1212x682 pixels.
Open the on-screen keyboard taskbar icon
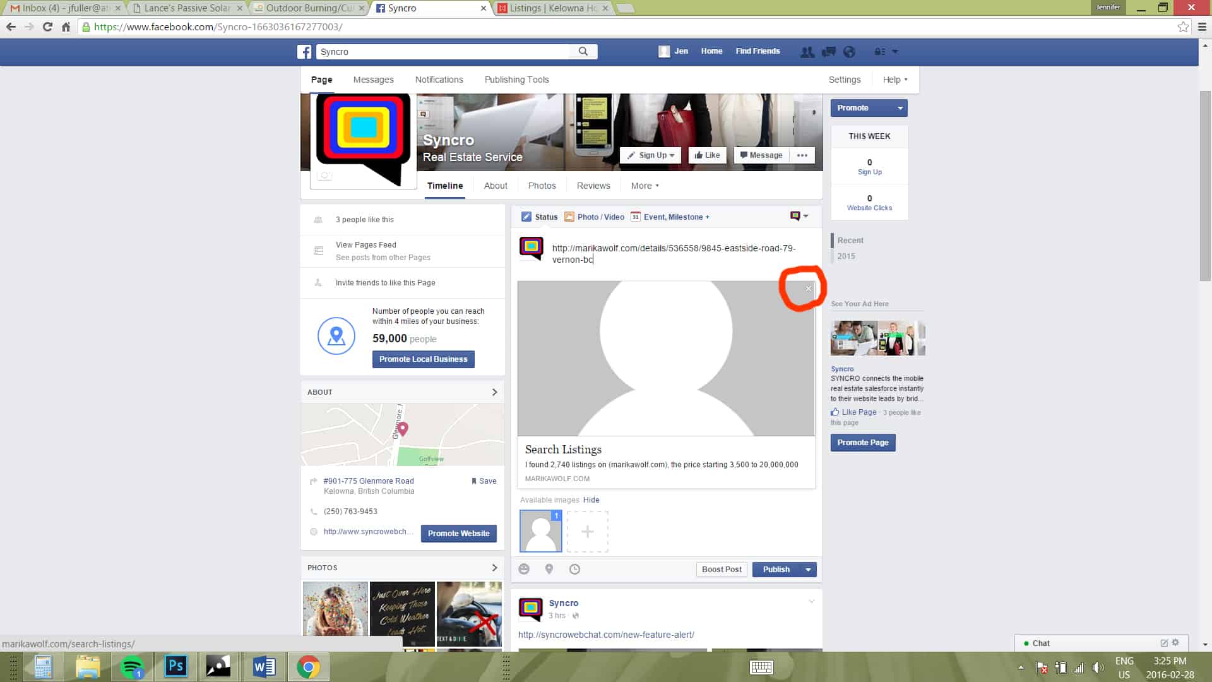[x=761, y=667]
